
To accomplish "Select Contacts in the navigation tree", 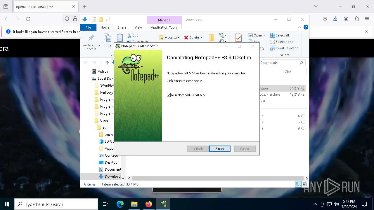I will coord(109,155).
